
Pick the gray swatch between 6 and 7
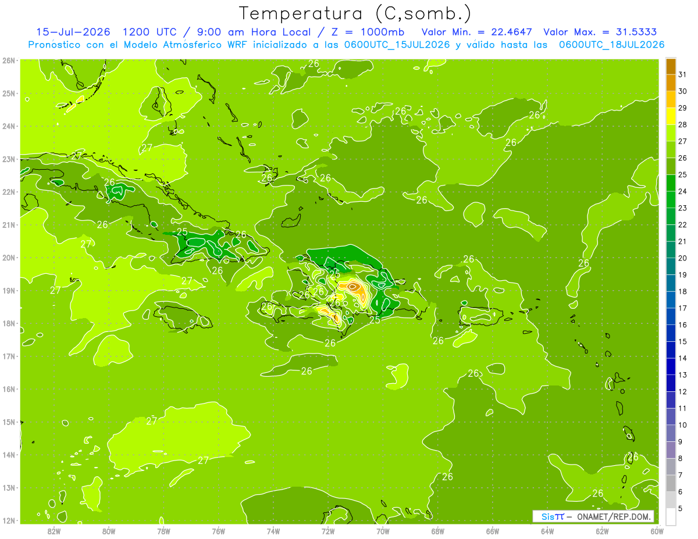671,483
